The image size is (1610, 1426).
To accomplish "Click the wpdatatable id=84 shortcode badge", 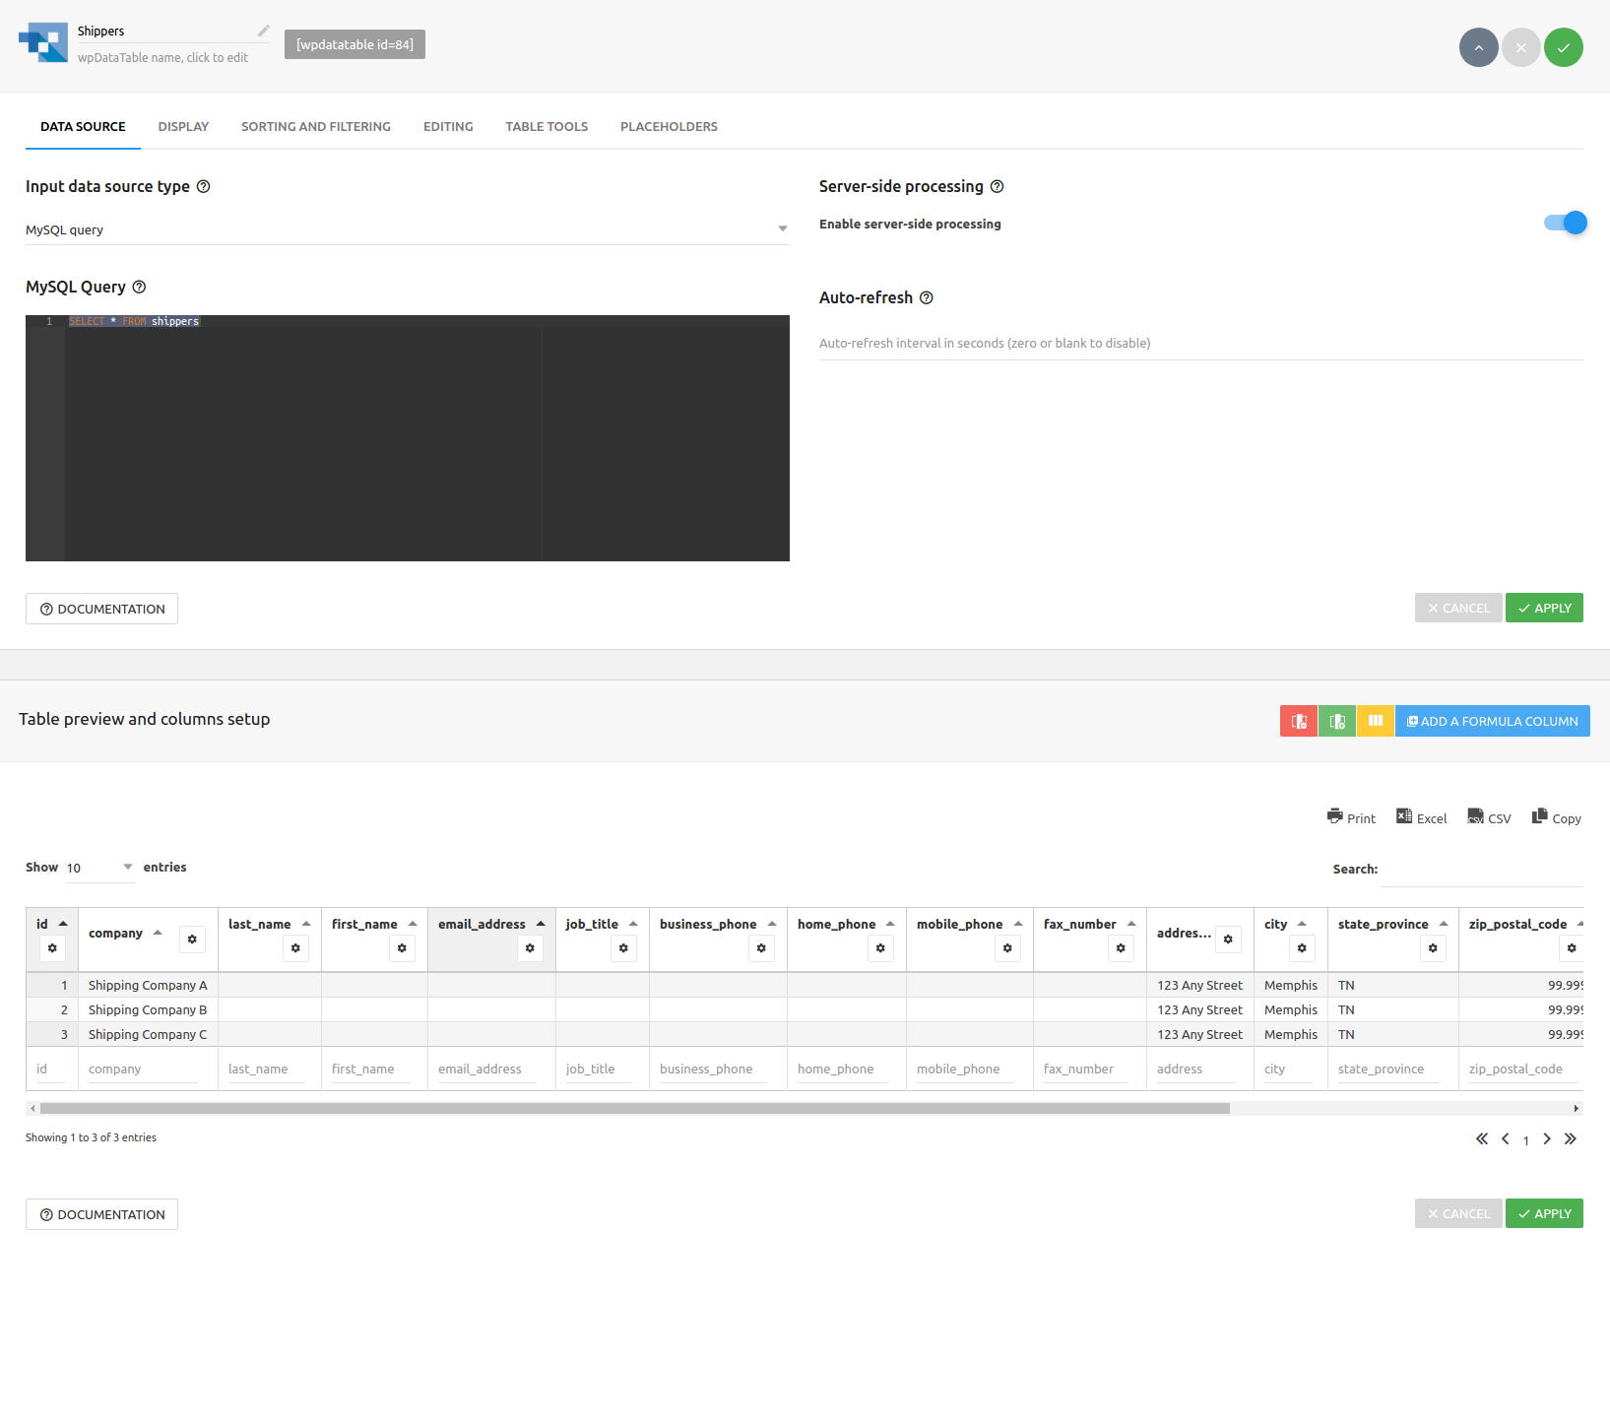I will coord(354,44).
